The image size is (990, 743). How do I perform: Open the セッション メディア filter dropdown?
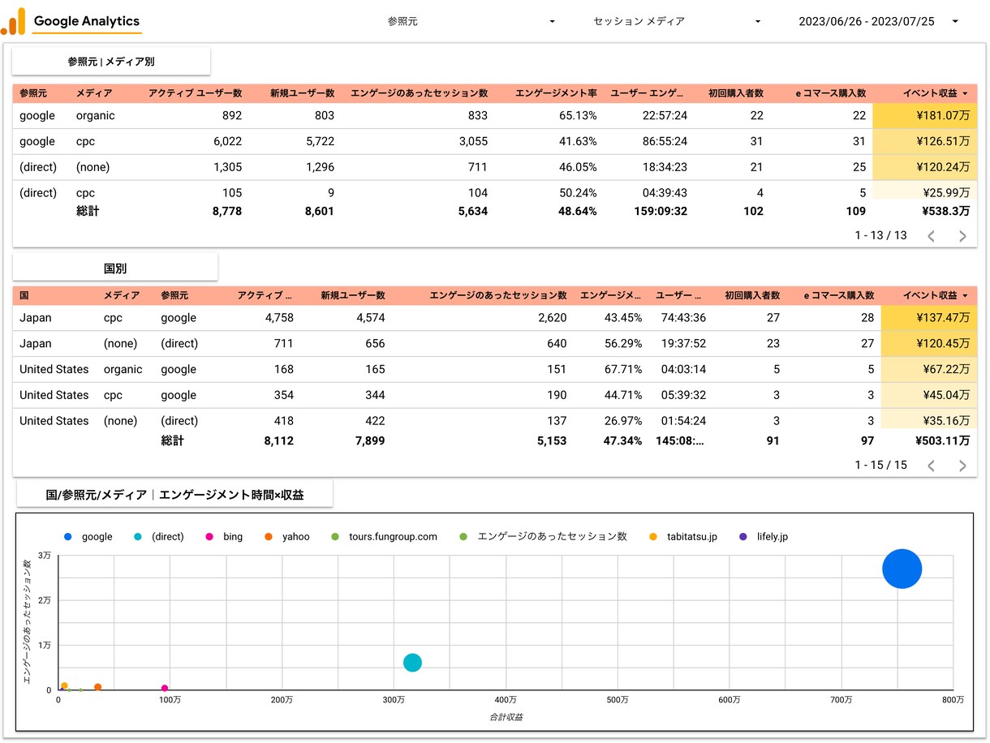click(678, 21)
